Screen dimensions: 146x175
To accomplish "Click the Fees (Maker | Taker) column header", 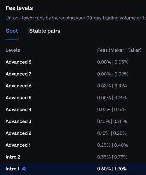I will point(119,50).
